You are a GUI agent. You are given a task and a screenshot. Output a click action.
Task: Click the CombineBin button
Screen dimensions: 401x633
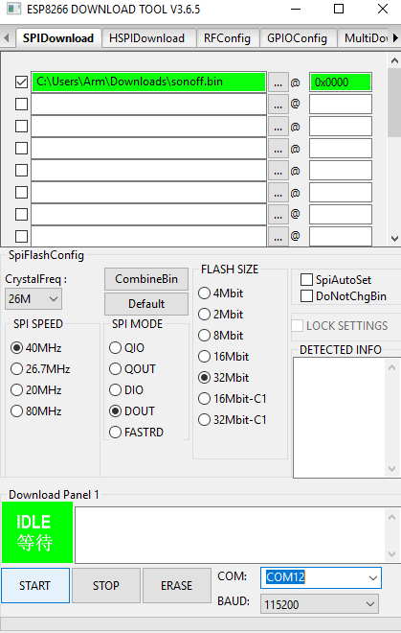click(146, 279)
